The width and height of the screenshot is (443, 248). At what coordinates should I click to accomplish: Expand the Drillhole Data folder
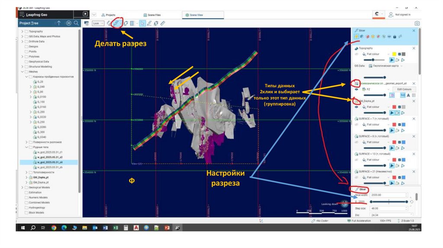pos(22,41)
